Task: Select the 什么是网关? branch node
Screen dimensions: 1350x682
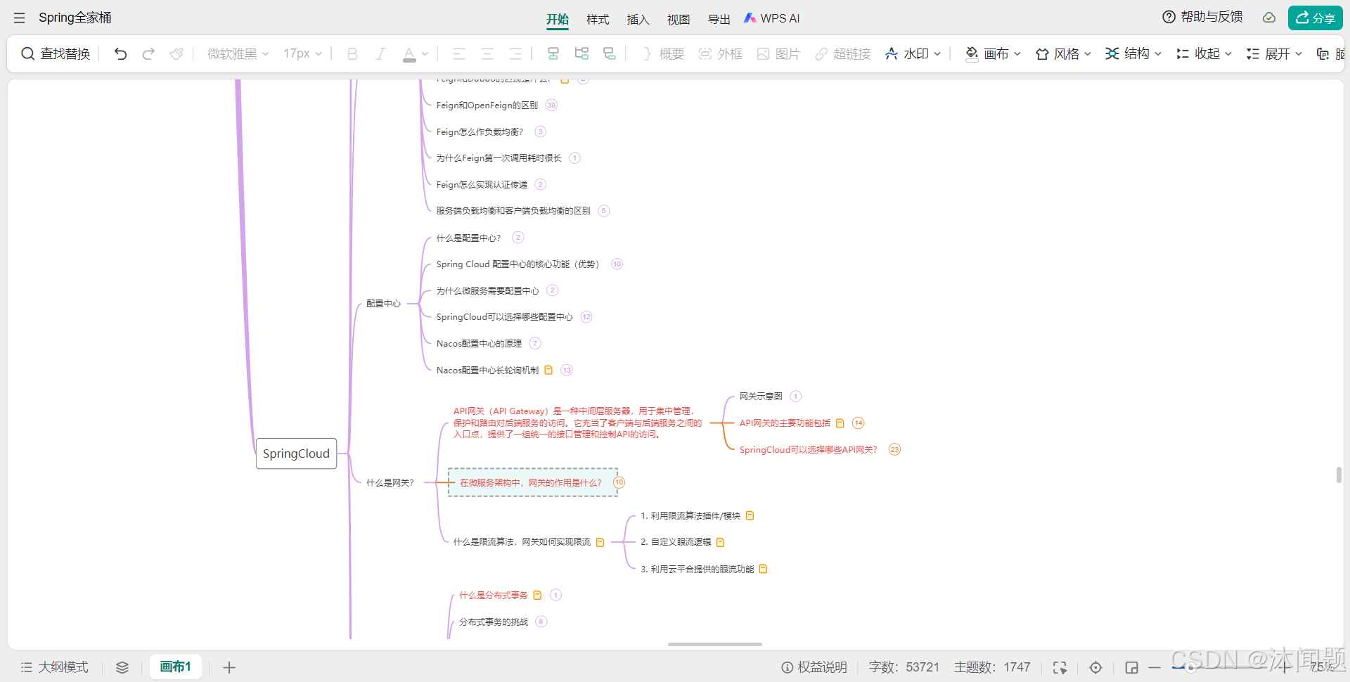Action: click(390, 483)
